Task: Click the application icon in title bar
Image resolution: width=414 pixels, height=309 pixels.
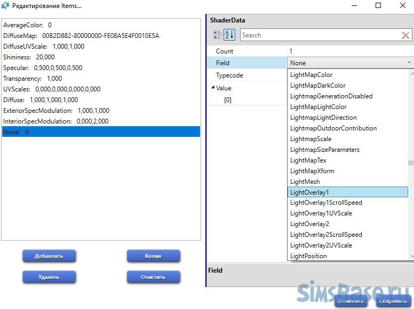Action: click(x=6, y=6)
